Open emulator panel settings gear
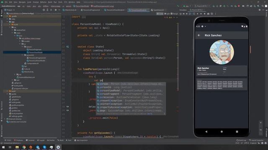This screenshot has width=268, height=150. (x=260, y=10)
